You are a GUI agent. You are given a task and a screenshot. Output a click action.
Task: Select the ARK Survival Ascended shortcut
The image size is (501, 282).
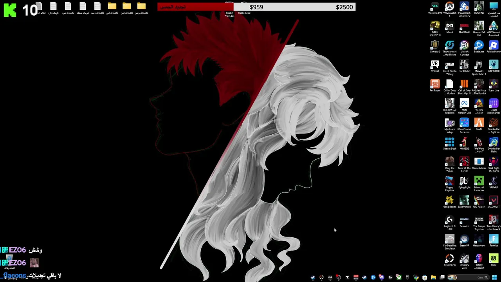click(494, 29)
